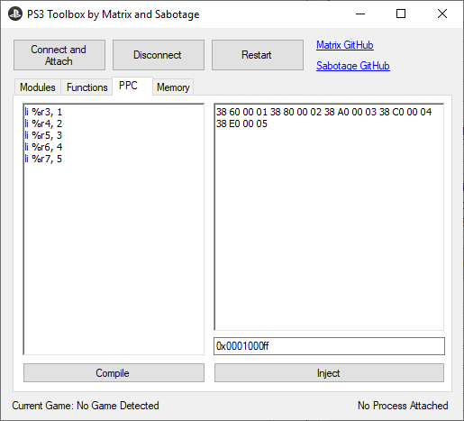Open the Memory tab
The height and width of the screenshot is (421, 464).
(173, 87)
